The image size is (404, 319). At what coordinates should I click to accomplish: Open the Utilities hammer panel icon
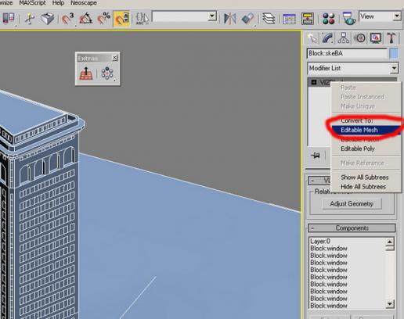click(x=391, y=38)
